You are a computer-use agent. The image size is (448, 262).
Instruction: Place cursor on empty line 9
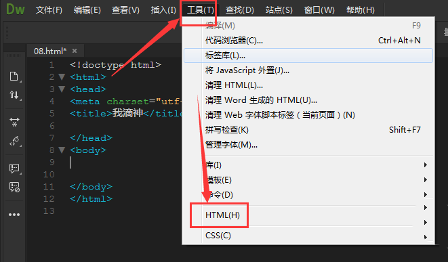[125, 162]
